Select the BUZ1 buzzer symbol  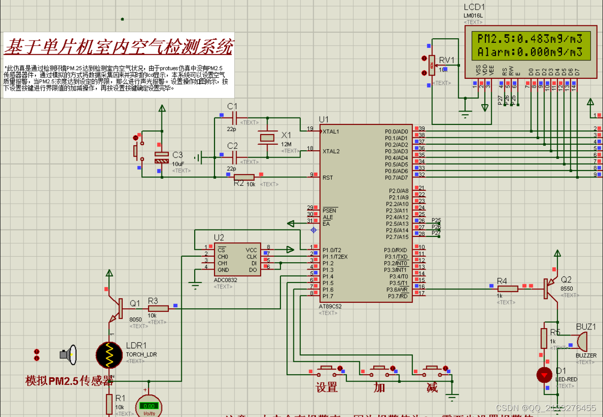click(581, 342)
